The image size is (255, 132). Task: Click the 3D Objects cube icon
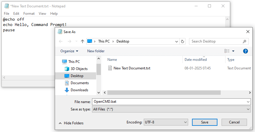67,69
